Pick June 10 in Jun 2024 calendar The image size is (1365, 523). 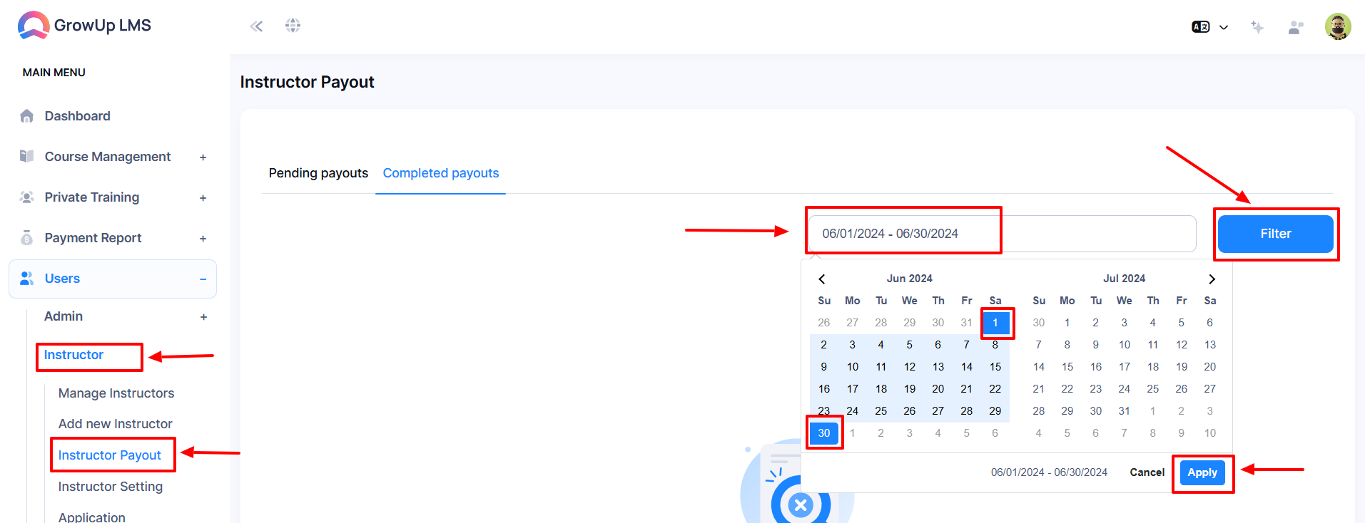(853, 367)
